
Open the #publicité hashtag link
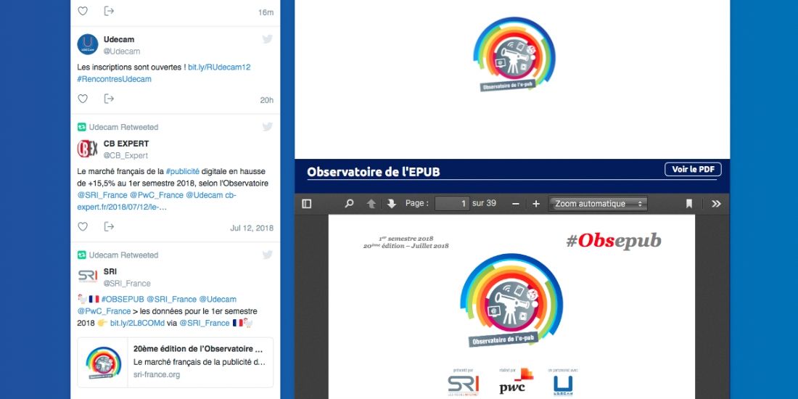(x=183, y=171)
